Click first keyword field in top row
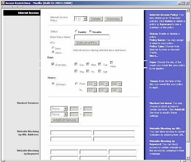191x162 pixels. click(64, 152)
